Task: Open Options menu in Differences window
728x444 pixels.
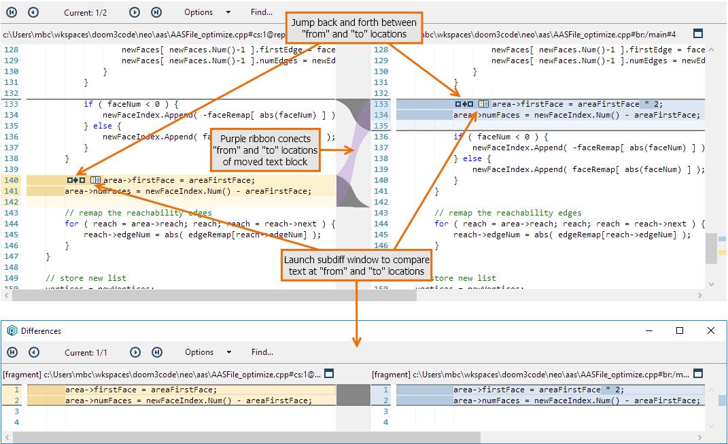Action: pos(199,352)
